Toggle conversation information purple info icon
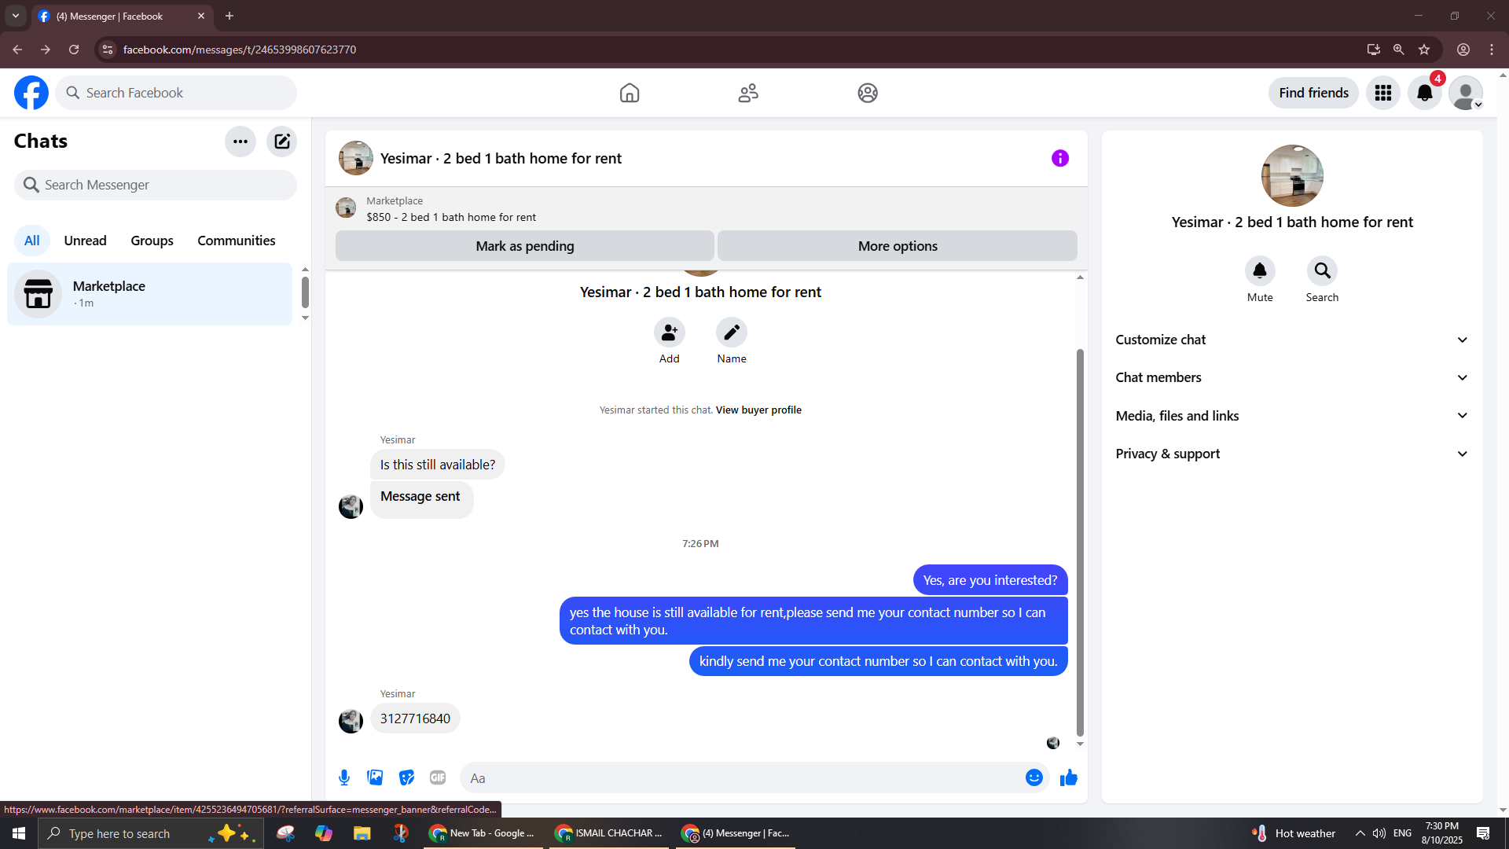Image resolution: width=1509 pixels, height=849 pixels. pyautogui.click(x=1059, y=158)
